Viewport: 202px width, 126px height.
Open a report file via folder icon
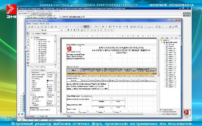click(32, 27)
